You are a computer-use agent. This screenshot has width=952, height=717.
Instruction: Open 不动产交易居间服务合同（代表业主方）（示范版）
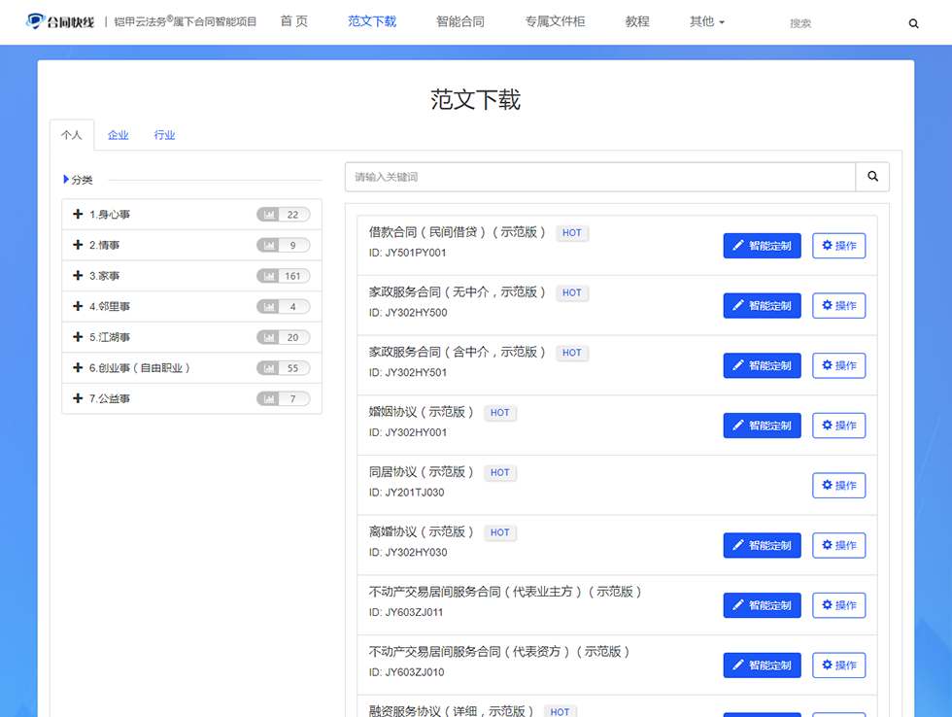[x=505, y=592]
